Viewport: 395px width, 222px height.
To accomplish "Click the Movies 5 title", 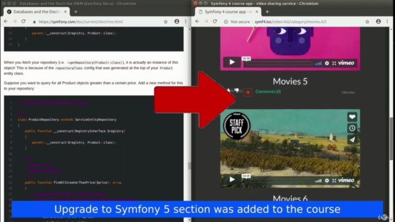I will 290,81.
